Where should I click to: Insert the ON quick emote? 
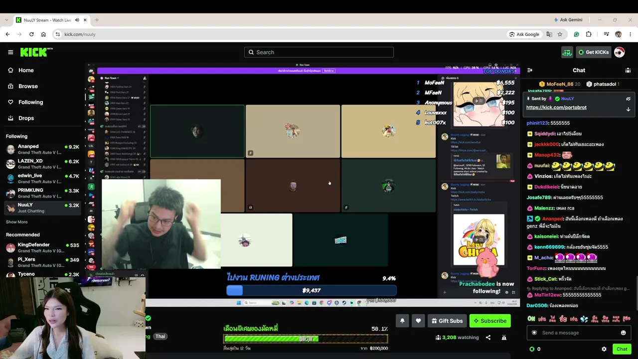tap(531, 319)
